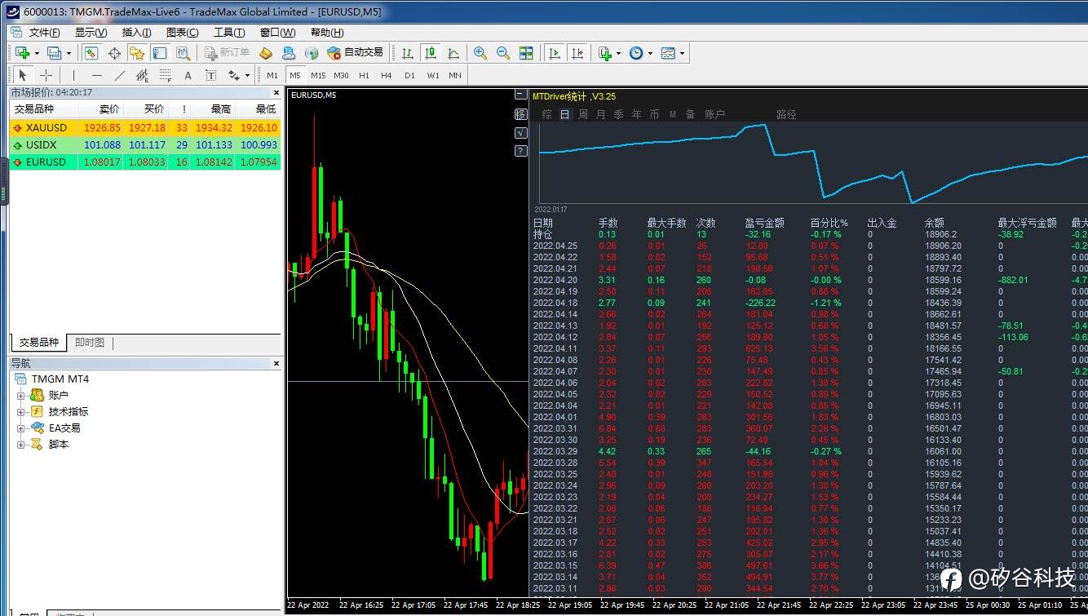Select the 周 tab in MTDriver statistics
The width and height of the screenshot is (1088, 616).
(583, 115)
